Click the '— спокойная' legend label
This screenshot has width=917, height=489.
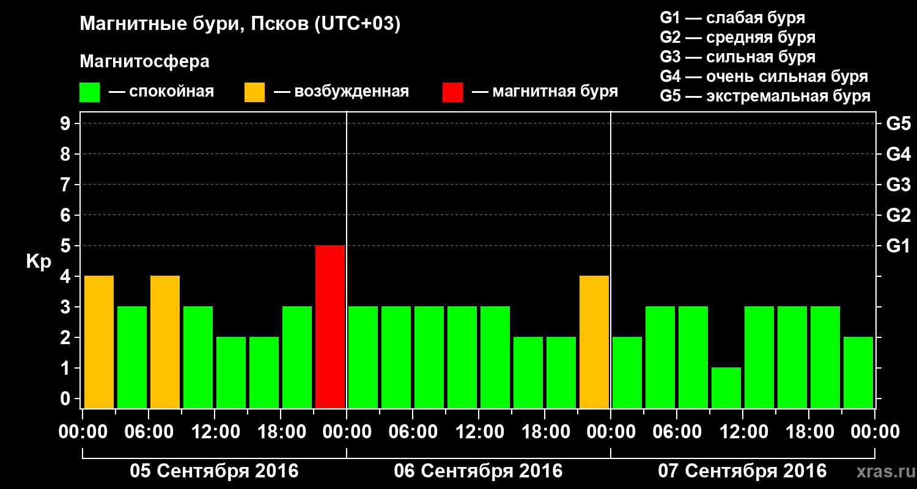click(161, 92)
